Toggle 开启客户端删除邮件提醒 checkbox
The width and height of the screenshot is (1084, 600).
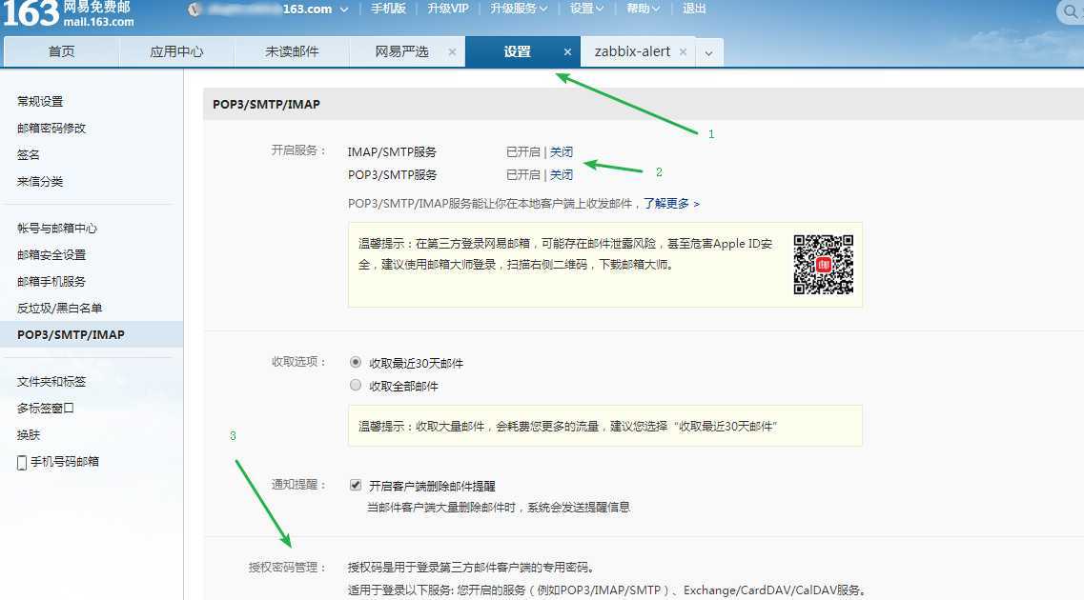pos(356,485)
